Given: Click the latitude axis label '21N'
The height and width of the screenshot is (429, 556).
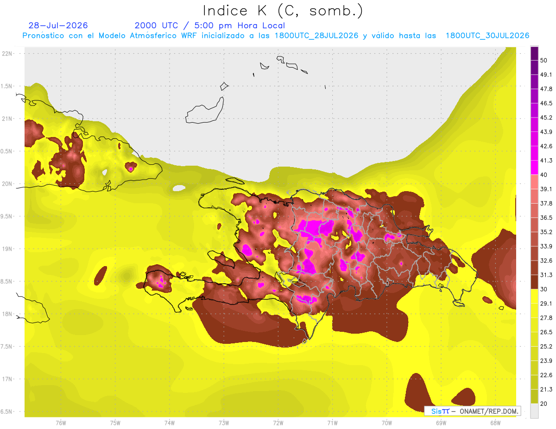Looking at the screenshot, I should click(x=7, y=118).
